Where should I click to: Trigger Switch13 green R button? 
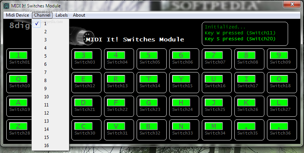116,79
